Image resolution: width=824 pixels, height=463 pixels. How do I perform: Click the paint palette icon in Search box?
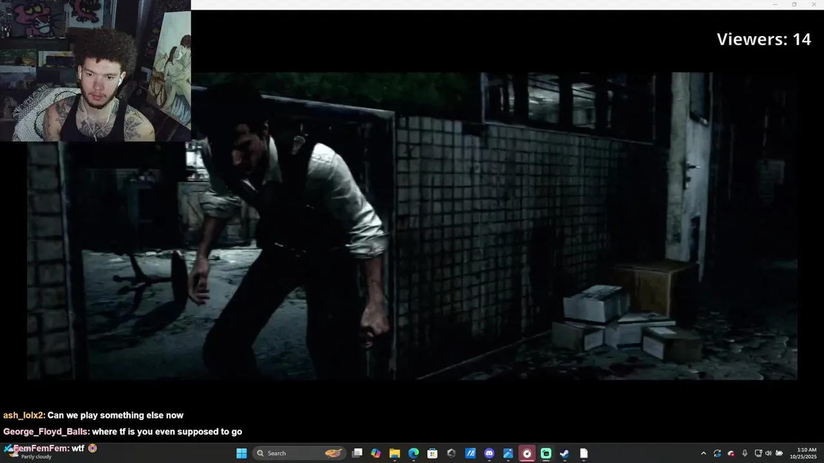pyautogui.click(x=333, y=453)
